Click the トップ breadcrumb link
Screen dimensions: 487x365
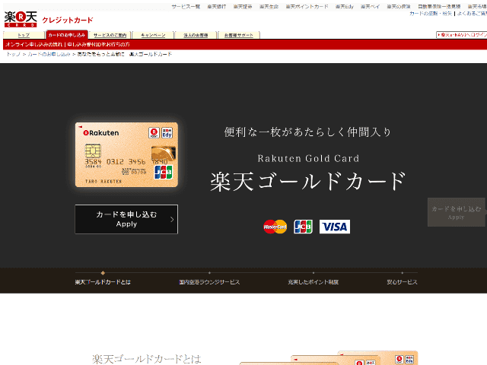[x=14, y=54]
